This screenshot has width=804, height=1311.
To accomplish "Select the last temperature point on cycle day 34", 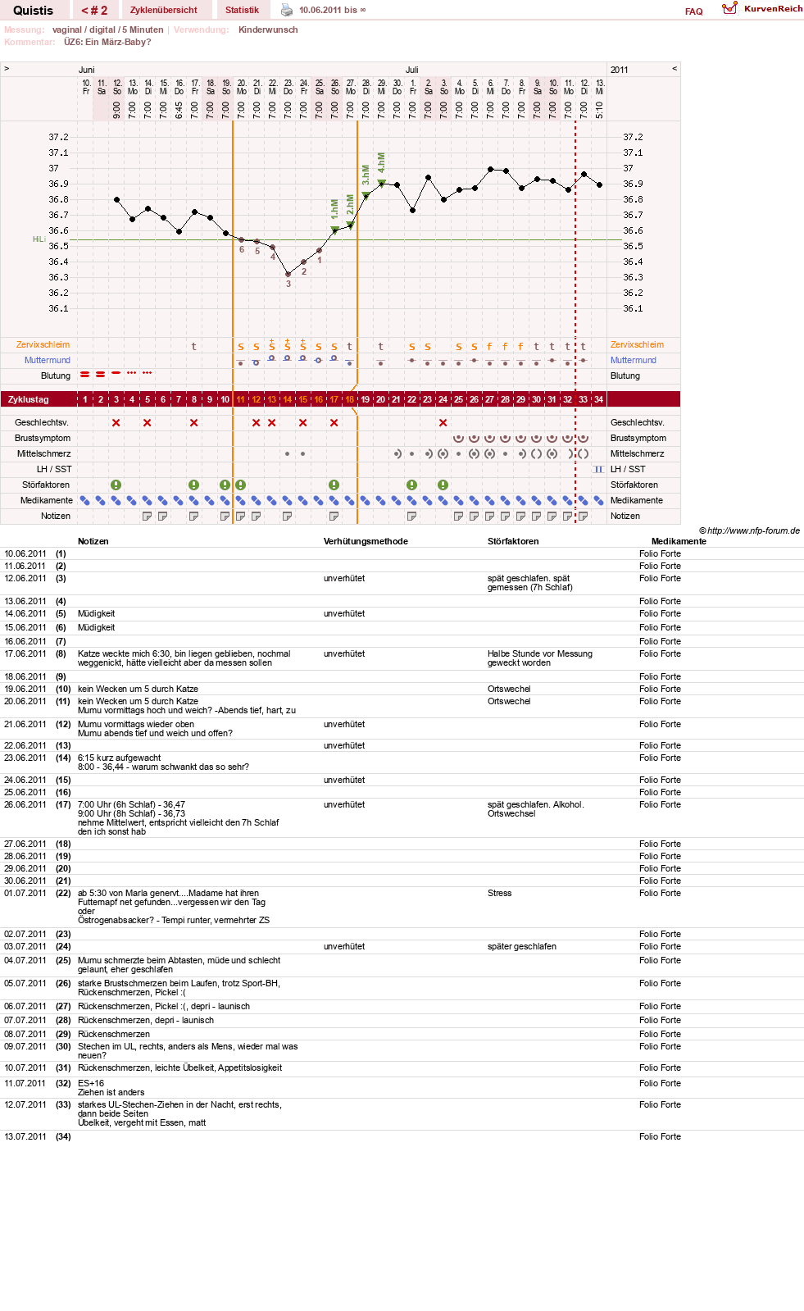I will point(599,185).
